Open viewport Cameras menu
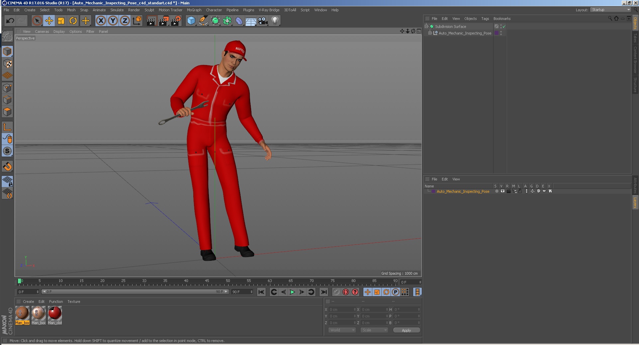Image resolution: width=639 pixels, height=345 pixels. [x=42, y=32]
